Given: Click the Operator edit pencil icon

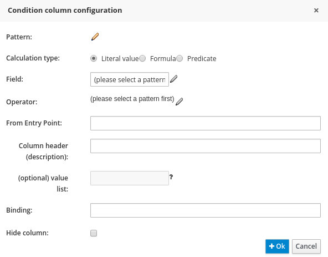Looking at the screenshot, I should (180, 102).
